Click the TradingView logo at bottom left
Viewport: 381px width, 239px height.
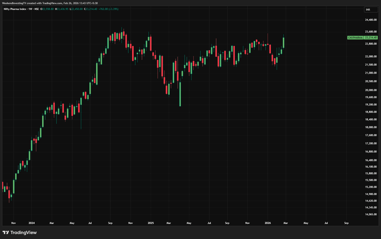[x=20, y=233]
